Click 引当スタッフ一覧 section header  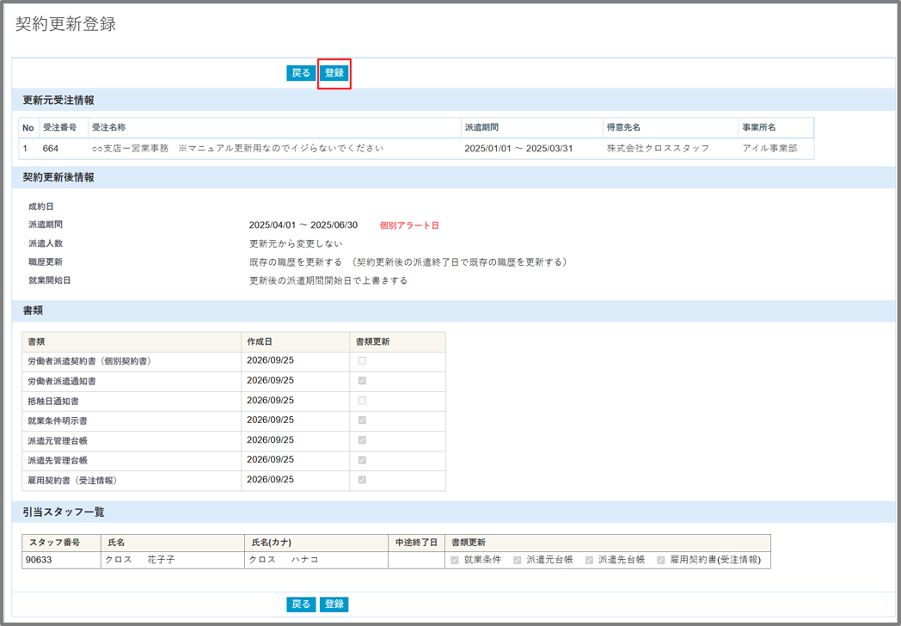[64, 512]
